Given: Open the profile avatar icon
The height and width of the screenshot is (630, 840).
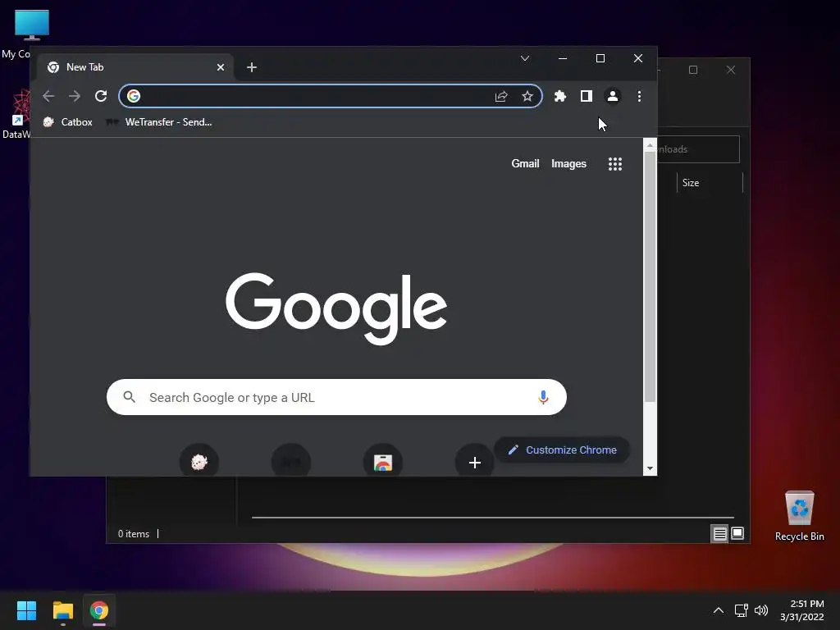Looking at the screenshot, I should click(x=612, y=96).
